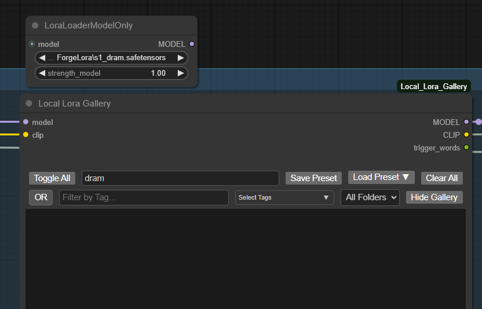Click the Local_Lora_Gallery badge label

(x=434, y=87)
